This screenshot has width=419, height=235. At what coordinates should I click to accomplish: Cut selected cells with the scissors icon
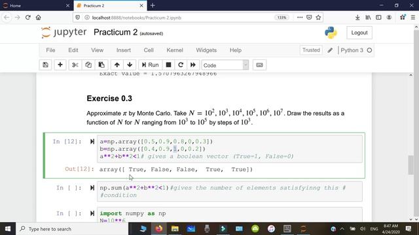(75, 65)
